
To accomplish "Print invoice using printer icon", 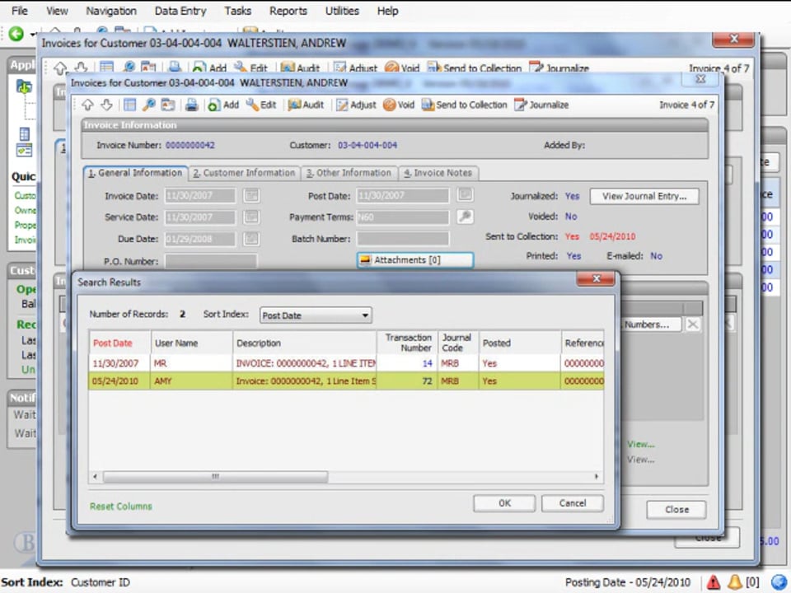I will (x=191, y=105).
